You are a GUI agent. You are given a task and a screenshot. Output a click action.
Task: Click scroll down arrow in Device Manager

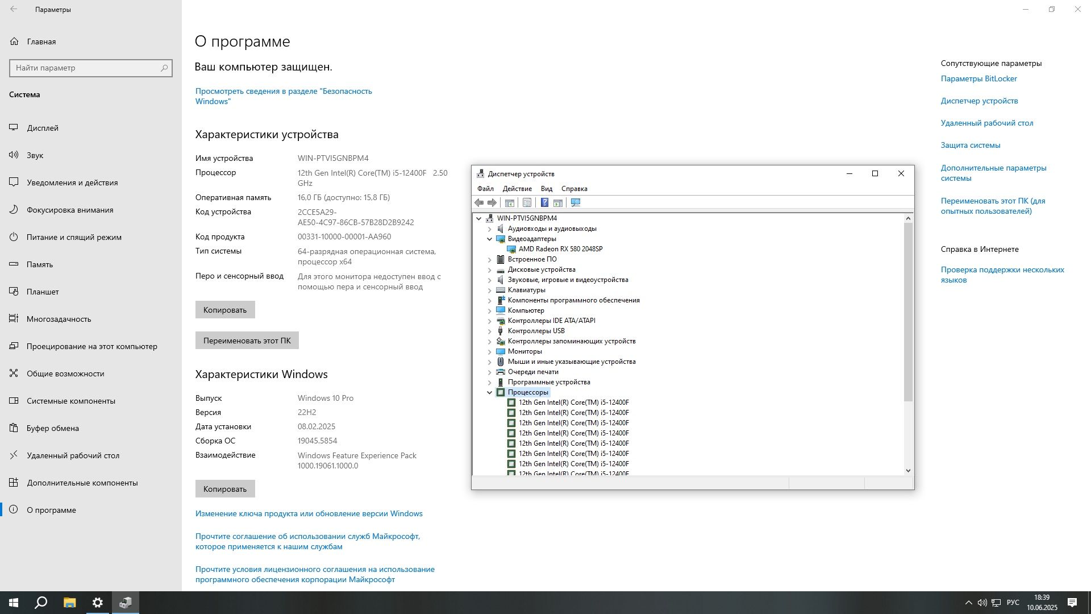(x=908, y=470)
